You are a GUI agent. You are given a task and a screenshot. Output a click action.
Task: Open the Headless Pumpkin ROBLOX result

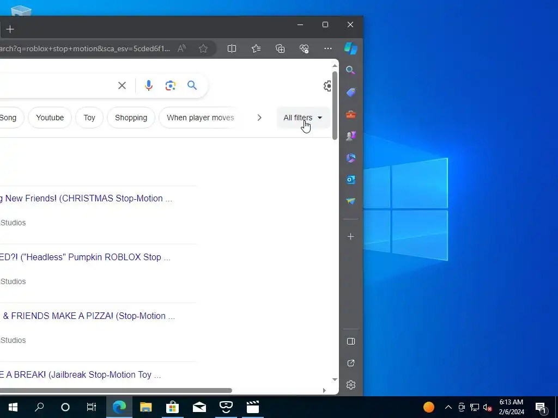pyautogui.click(x=86, y=257)
